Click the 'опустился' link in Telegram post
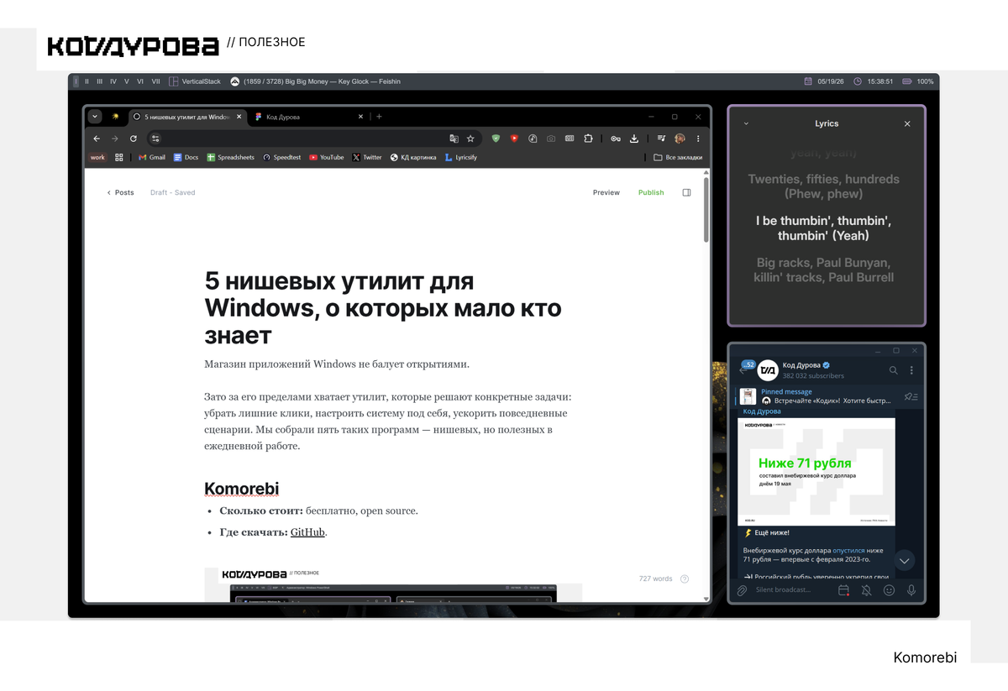 848,550
